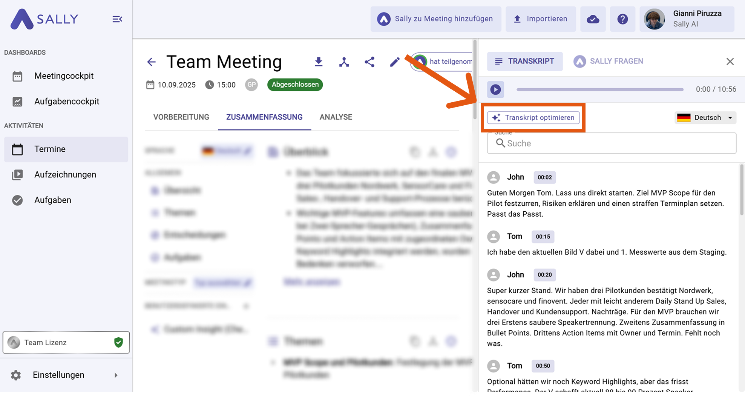Open the integrations branch icon
Viewport: 745px width, 397px height.
[344, 62]
